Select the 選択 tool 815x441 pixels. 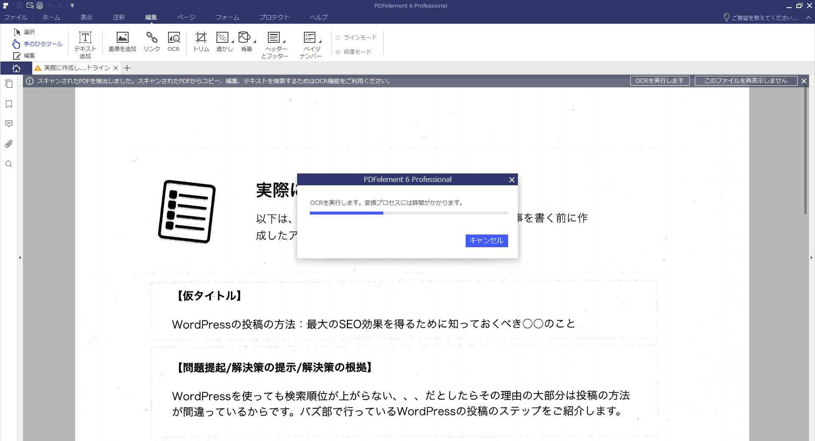(x=24, y=32)
